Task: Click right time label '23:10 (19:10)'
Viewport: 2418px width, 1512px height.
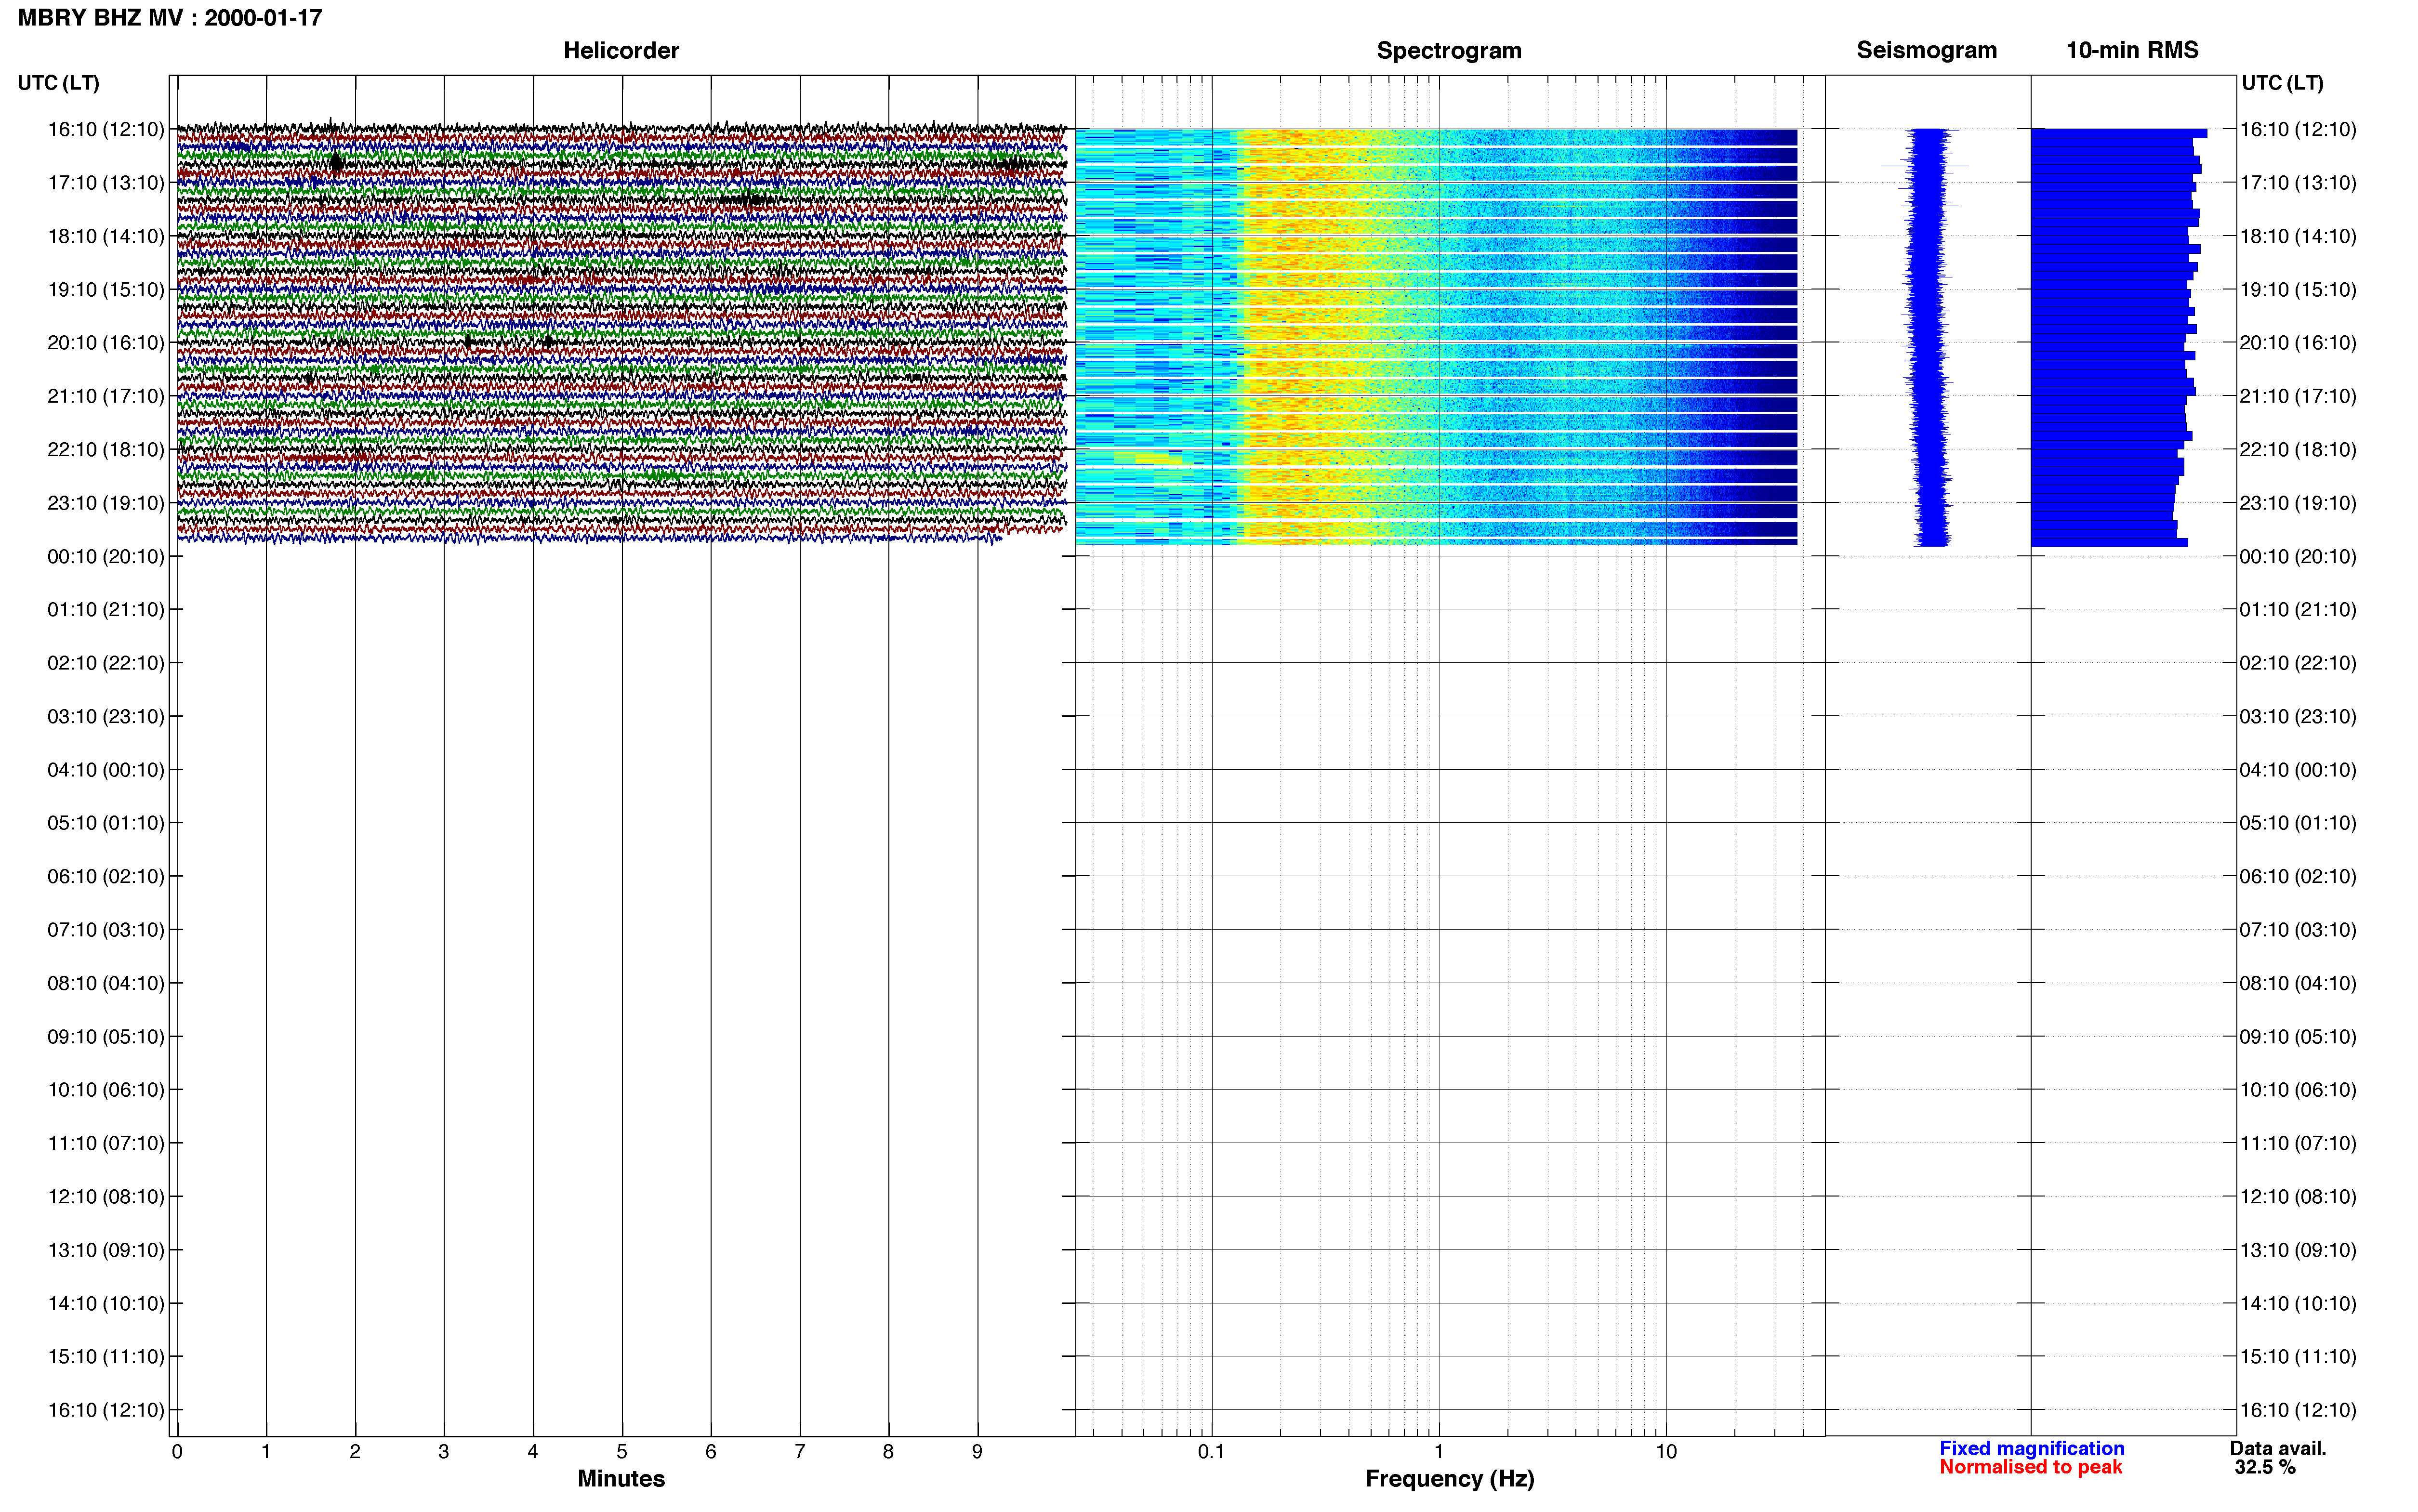Action: coord(2298,503)
